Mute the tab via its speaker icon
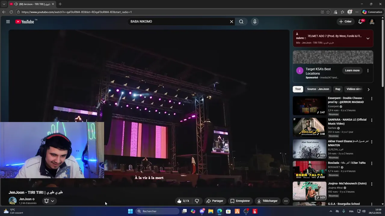The width and height of the screenshot is (385, 216). point(16,4)
